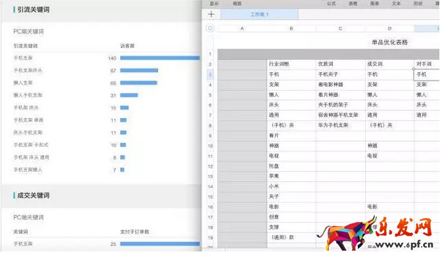Image resolution: width=440 pixels, height=258 pixels.
Task: Open the 形状 shape toolbar item
Action: pos(418,3)
